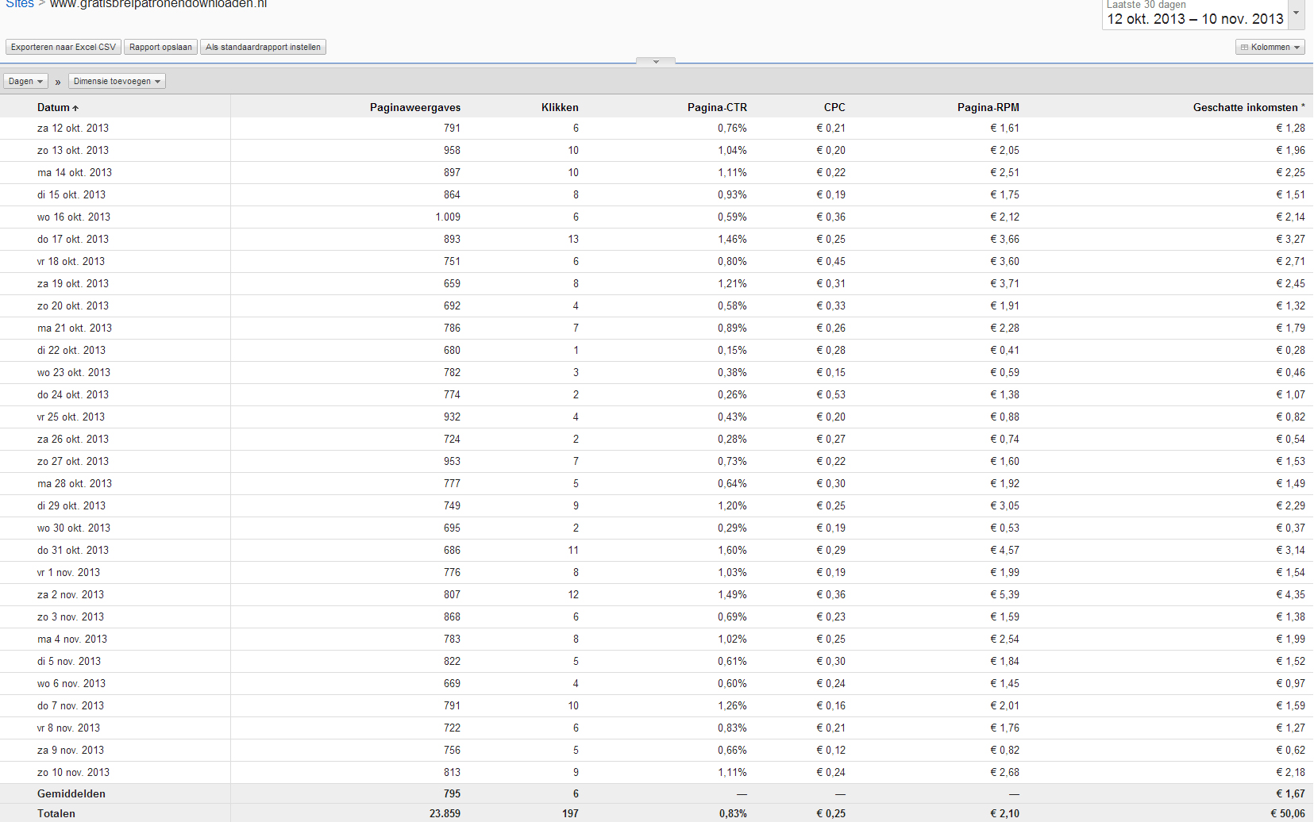
Task: Open the date range picker arrow
Action: (x=1297, y=13)
